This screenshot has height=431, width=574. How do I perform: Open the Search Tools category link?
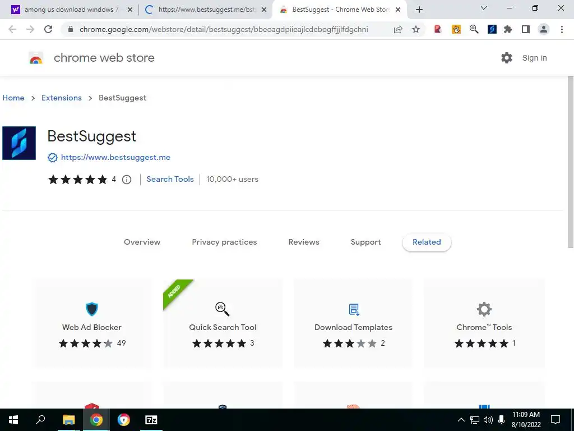point(170,179)
